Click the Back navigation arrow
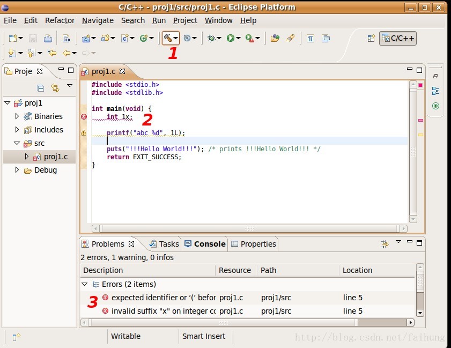Screen dimensions: 451x348 click(x=66, y=53)
